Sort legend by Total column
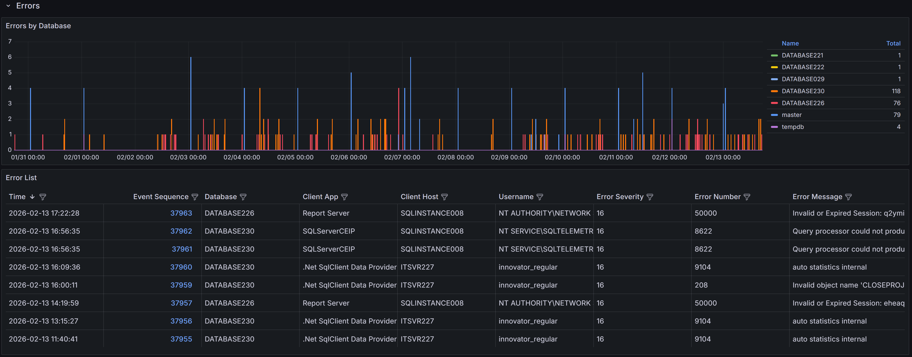 [893, 43]
